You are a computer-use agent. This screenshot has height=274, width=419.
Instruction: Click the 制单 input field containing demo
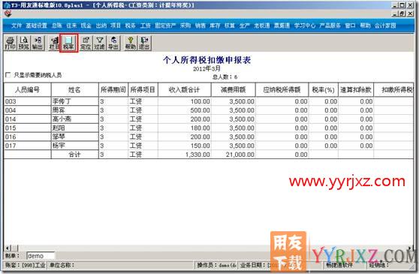(x=41, y=256)
